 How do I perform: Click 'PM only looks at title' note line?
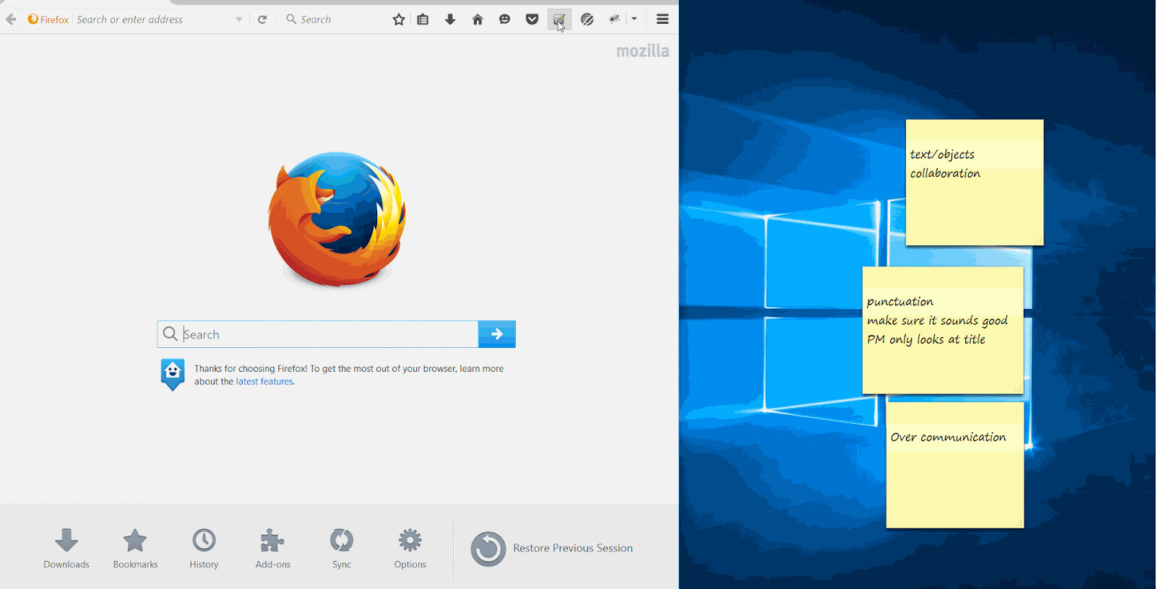pyautogui.click(x=926, y=339)
